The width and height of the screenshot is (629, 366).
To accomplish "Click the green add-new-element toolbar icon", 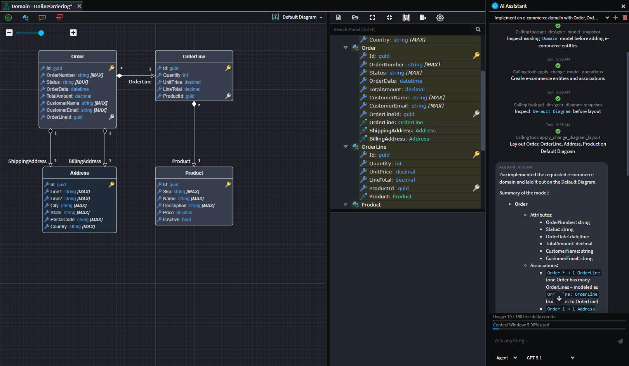I will tap(9, 17).
